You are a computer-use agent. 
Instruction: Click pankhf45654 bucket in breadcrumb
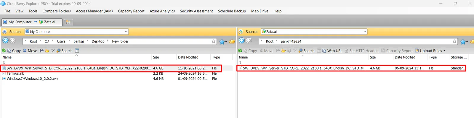tap(291, 41)
